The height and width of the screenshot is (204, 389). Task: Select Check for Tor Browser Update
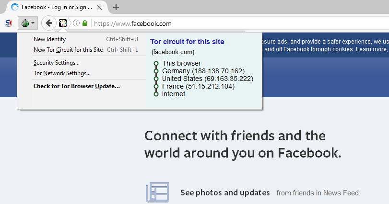[x=76, y=86]
